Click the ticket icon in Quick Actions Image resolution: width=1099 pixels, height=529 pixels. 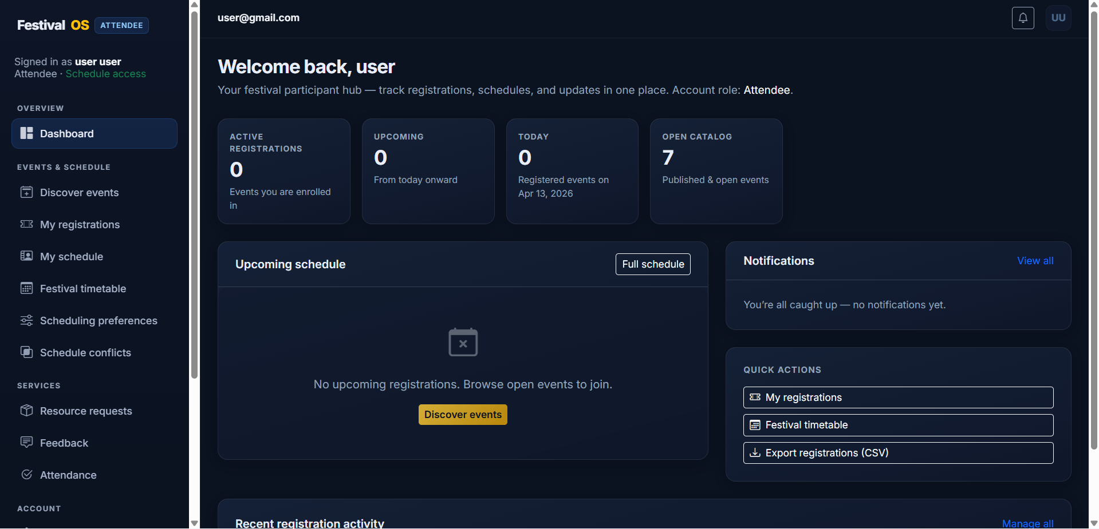tap(755, 397)
